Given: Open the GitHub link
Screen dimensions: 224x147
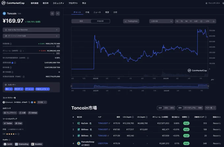Looking at the screenshot, I should pyautogui.click(x=33, y=113).
